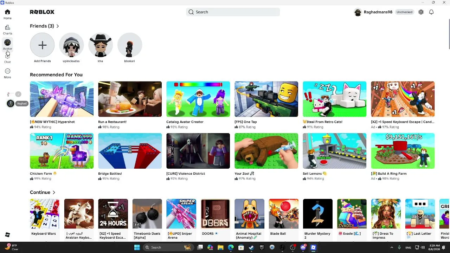
Task: Click the Add Friends plus button
Action: point(42,45)
